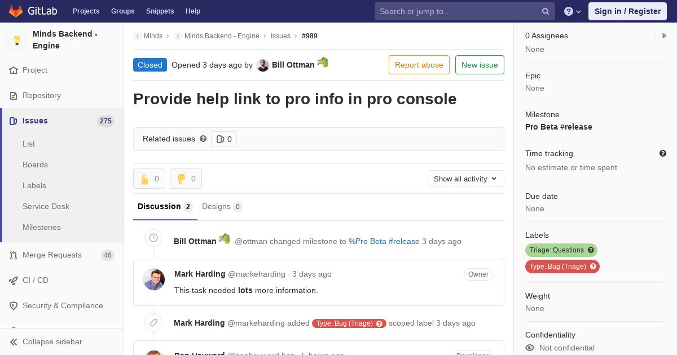Click Mark Harding's comment avatar
Screen dimensions: 677x355
point(154,279)
